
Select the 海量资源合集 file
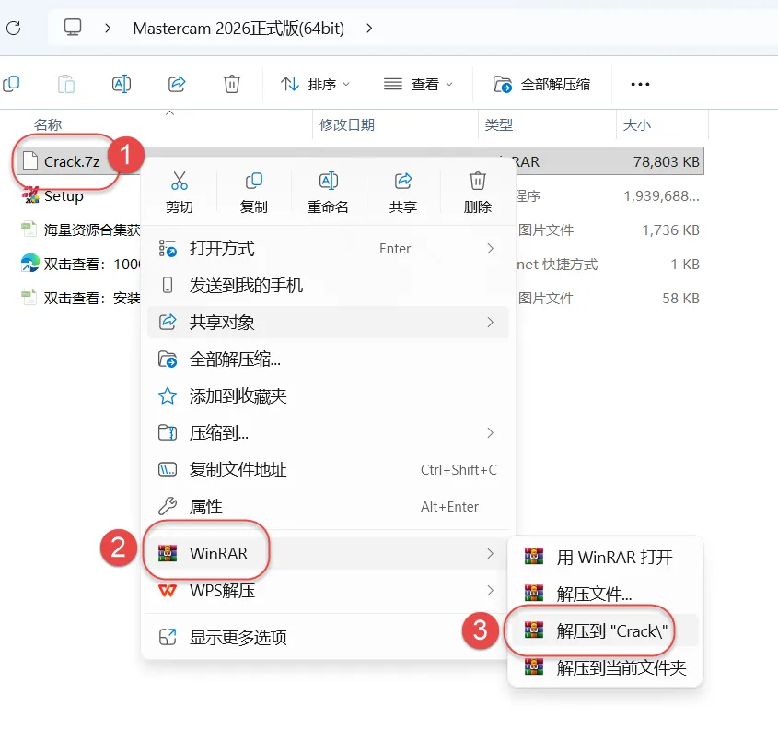tap(81, 230)
